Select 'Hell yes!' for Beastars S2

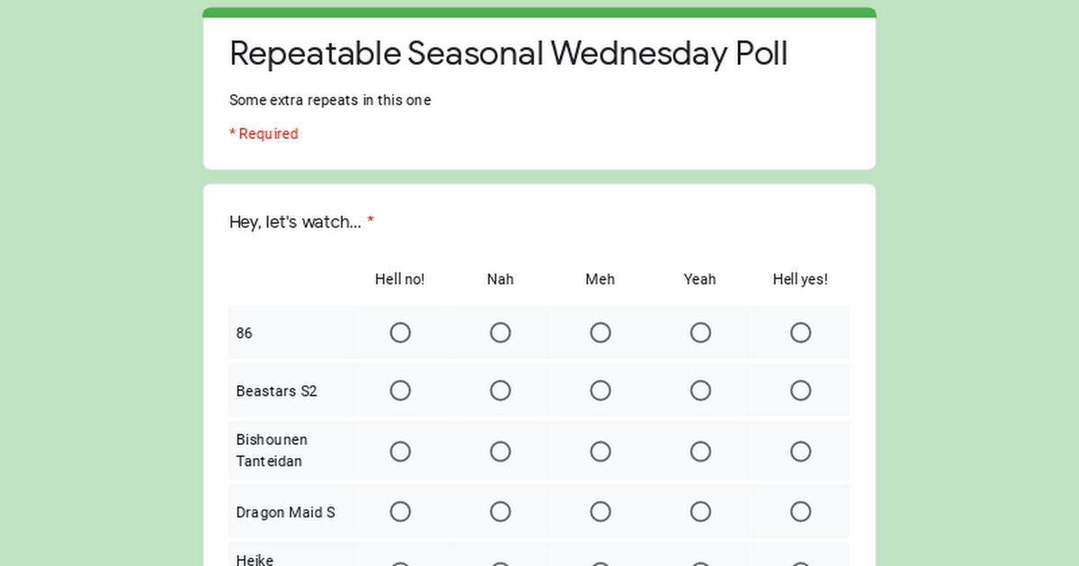[800, 391]
